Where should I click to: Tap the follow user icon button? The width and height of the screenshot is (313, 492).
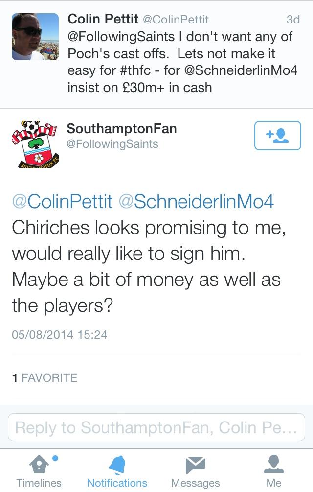277,135
